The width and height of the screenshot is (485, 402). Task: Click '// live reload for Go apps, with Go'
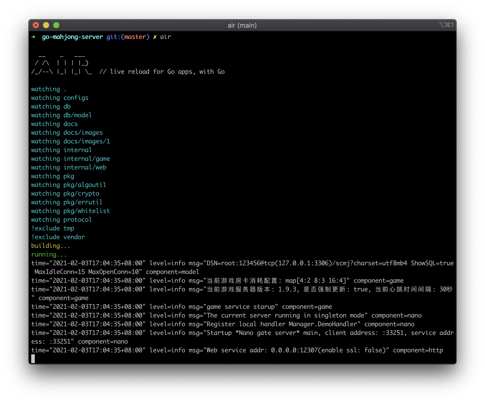click(162, 72)
